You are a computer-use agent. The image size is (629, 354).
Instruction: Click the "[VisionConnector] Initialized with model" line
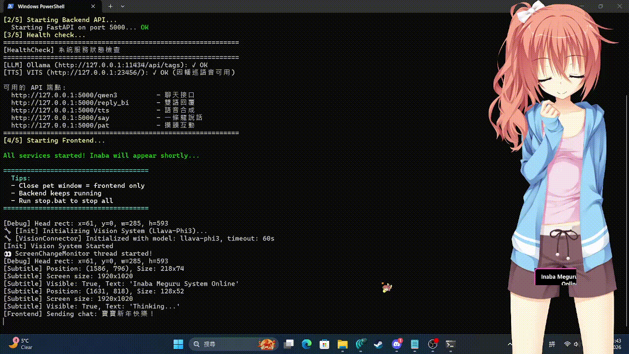click(139, 238)
